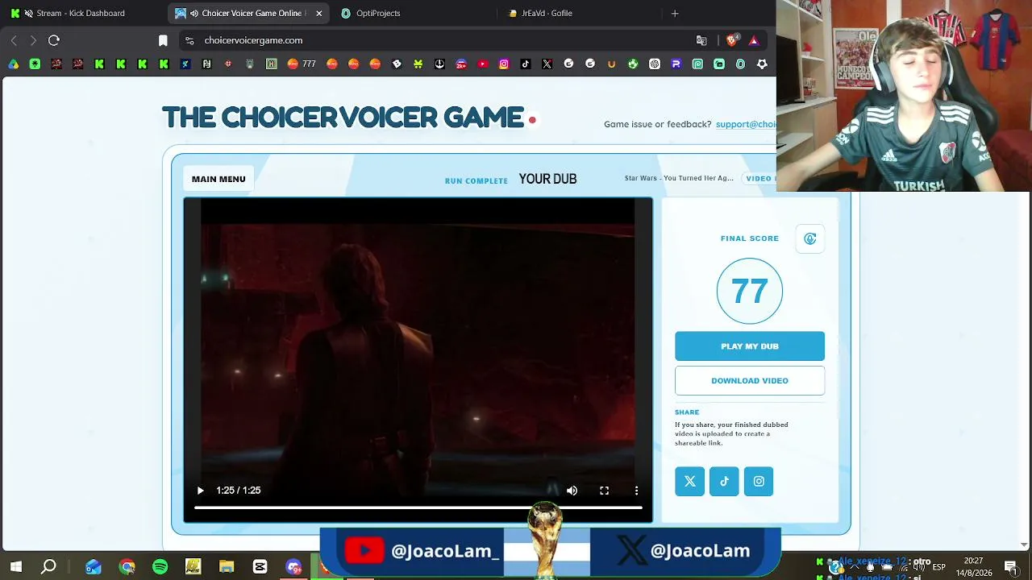Open the notification center
1032x580 pixels.
(x=1010, y=567)
